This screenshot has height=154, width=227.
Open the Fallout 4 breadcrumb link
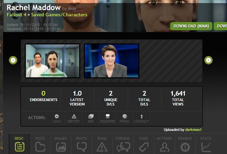coord(17,15)
